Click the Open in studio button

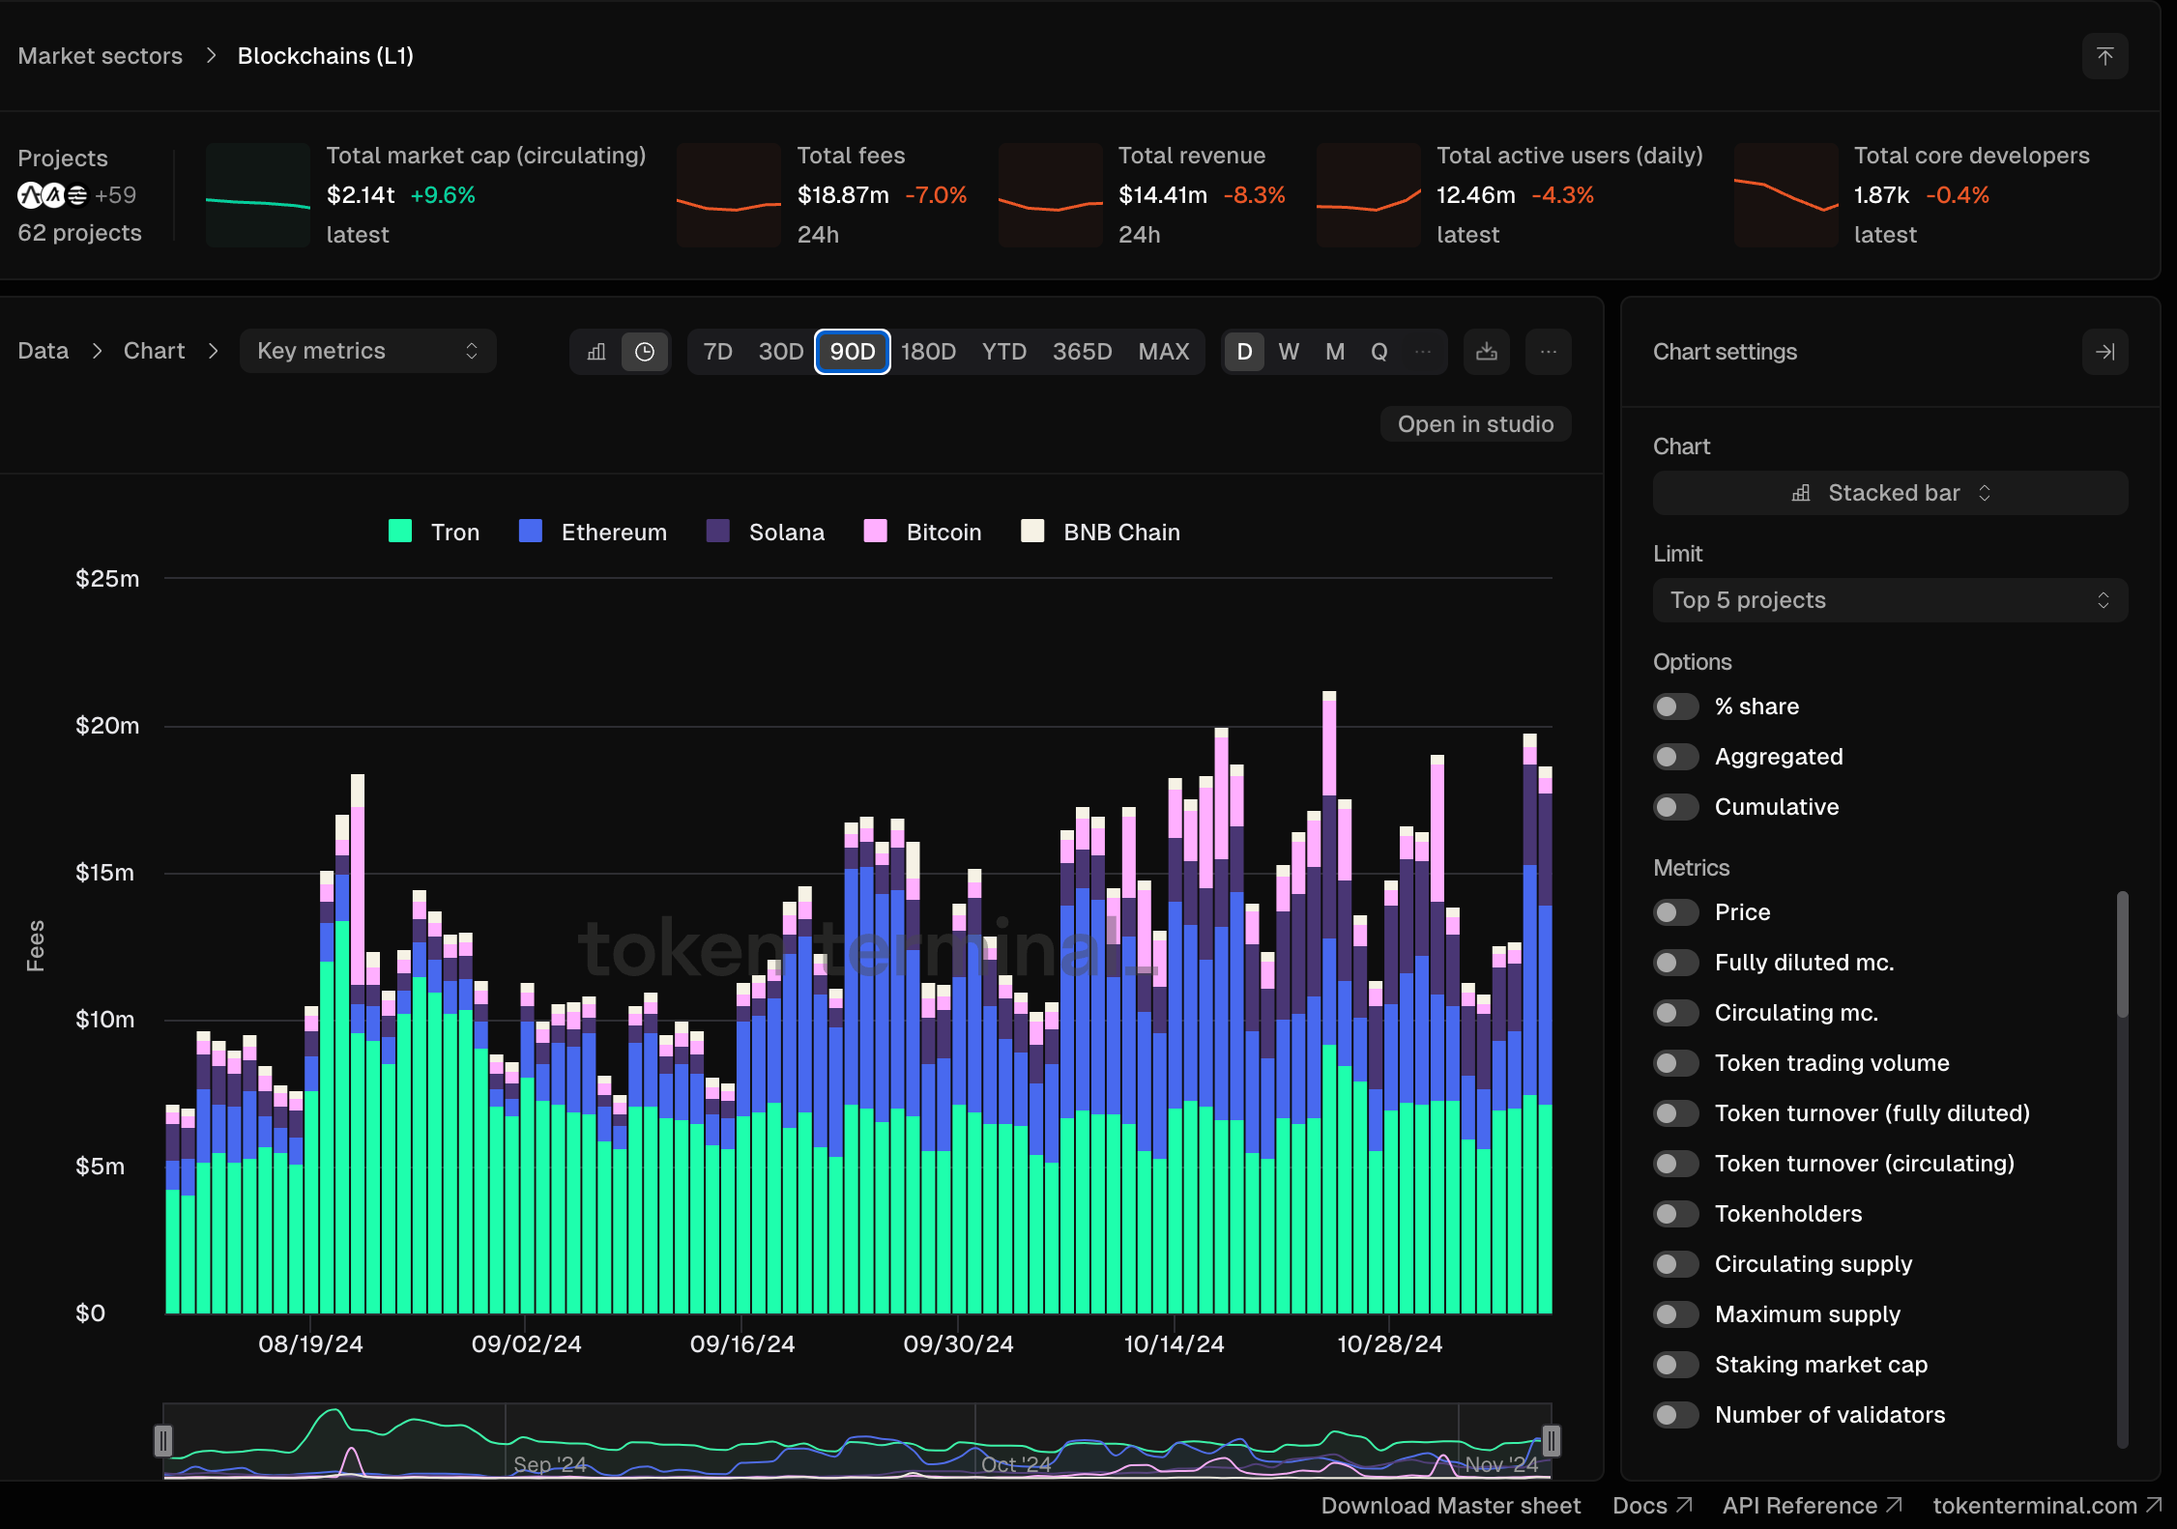click(1475, 424)
